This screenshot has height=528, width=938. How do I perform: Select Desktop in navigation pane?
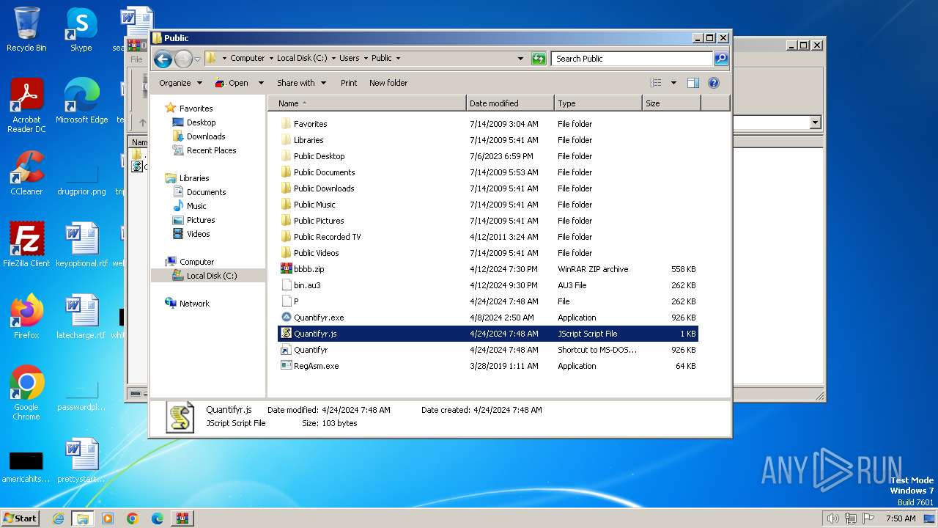point(201,122)
